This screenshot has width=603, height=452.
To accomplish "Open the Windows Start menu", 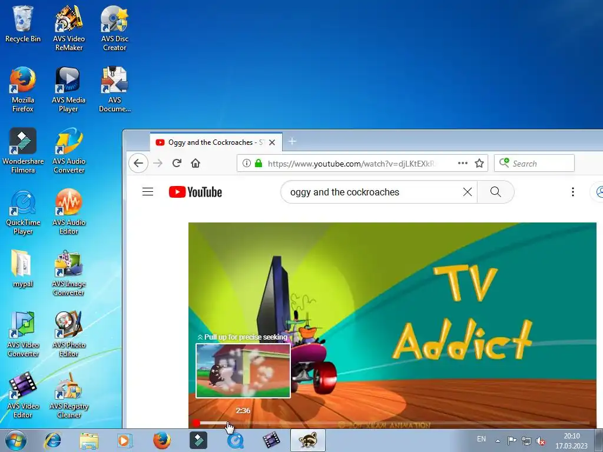I will pos(16,440).
